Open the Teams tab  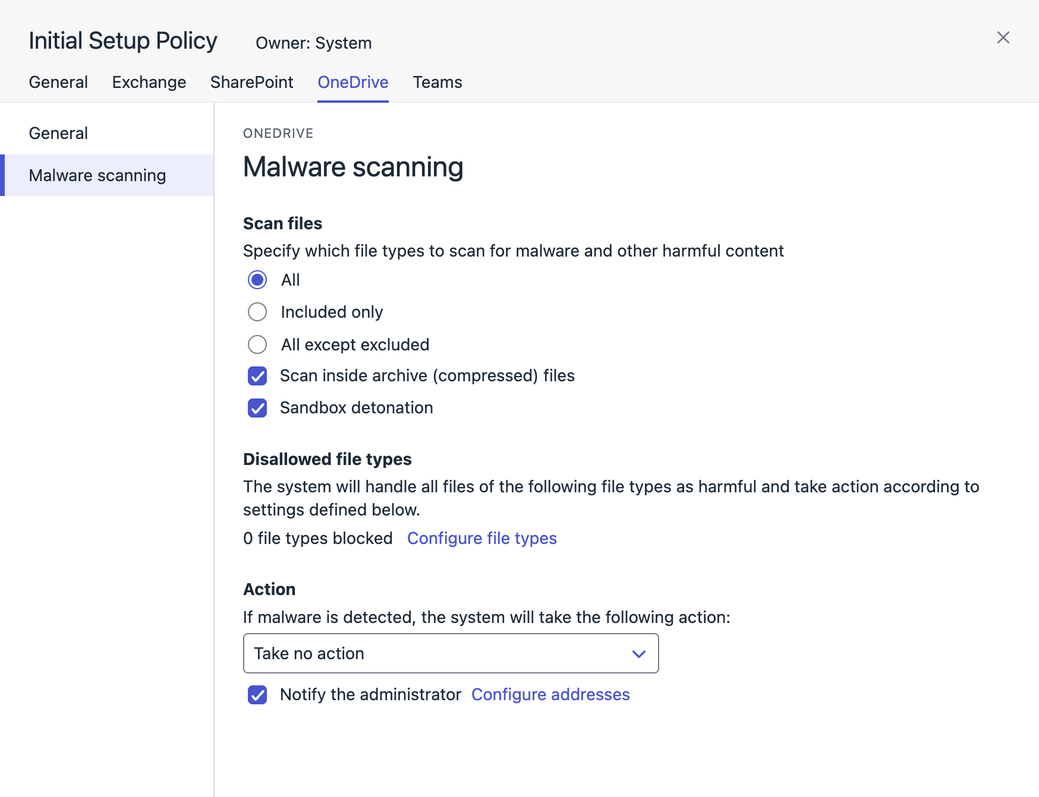[437, 82]
